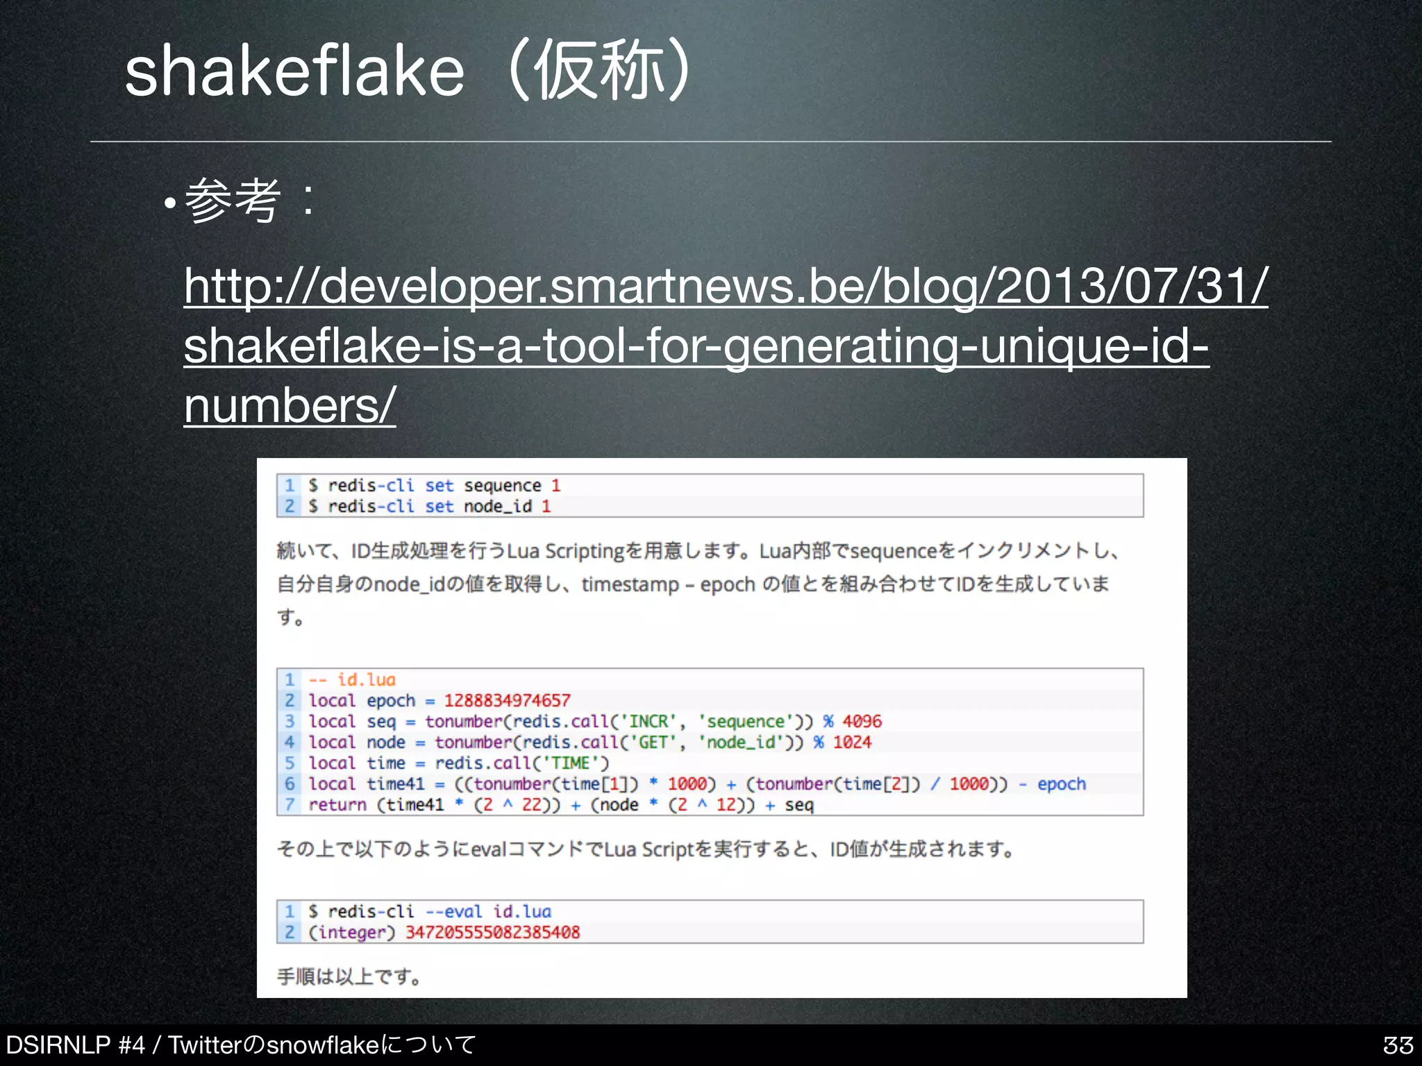Click the paragraph starting '続いて、ID生成処理'
The width and height of the screenshot is (1422, 1066).
(x=698, y=584)
